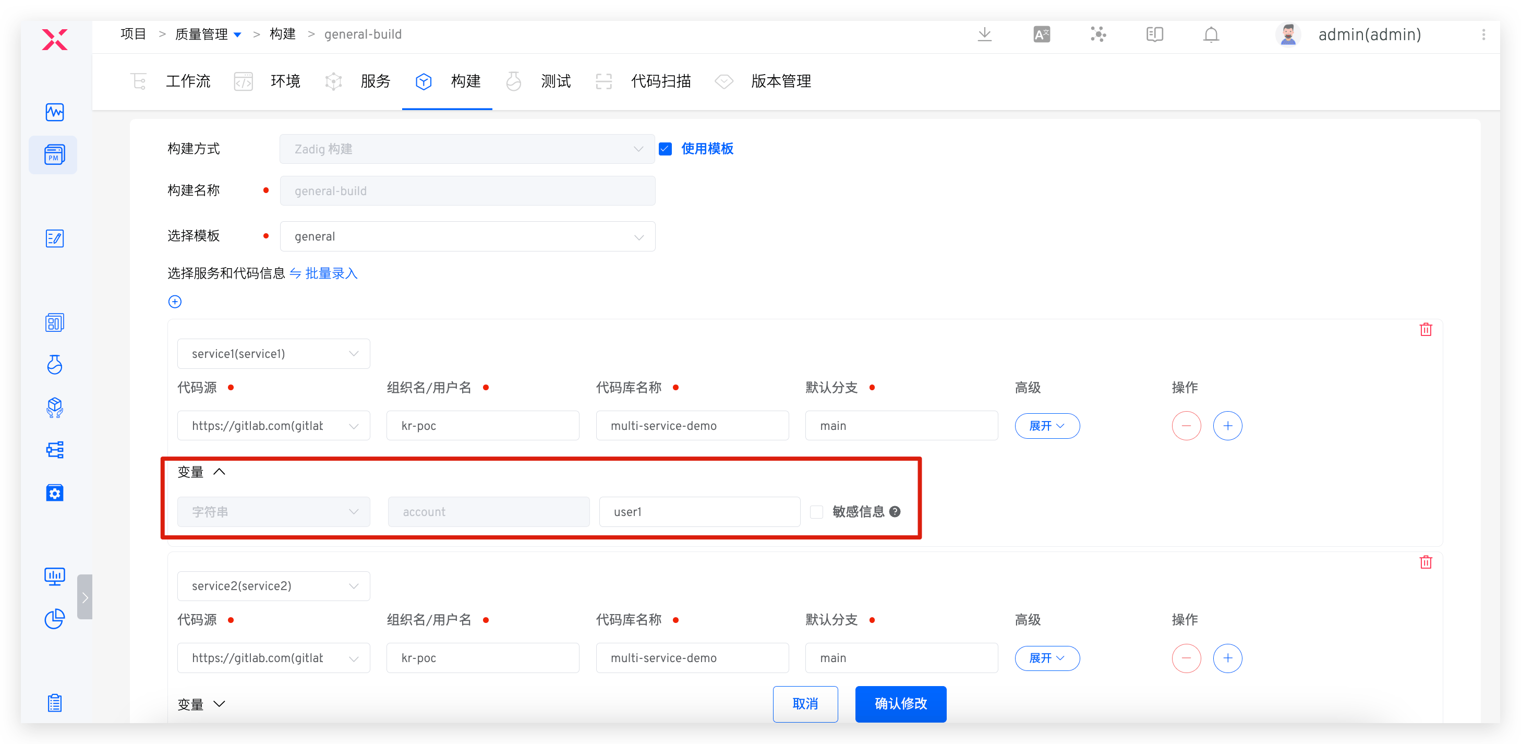Image resolution: width=1521 pixels, height=744 pixels.
Task: Click the circled plus icon to add service
Action: [175, 302]
